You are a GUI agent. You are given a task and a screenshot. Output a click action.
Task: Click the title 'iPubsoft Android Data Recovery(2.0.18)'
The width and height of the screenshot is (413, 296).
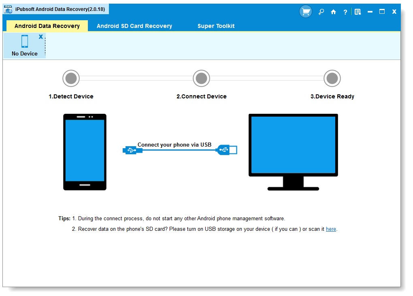[x=60, y=9]
